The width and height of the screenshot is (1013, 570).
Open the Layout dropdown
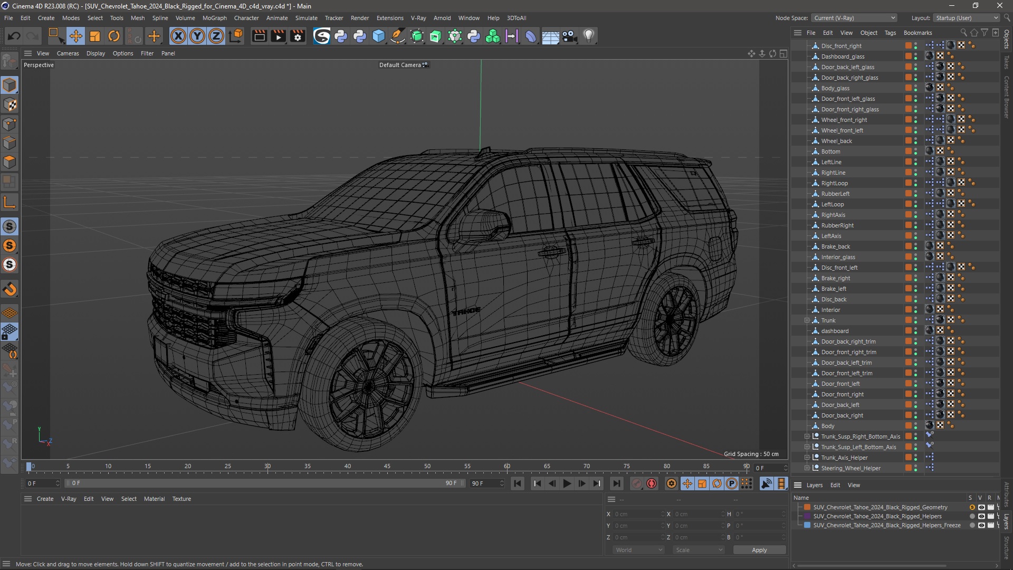pos(966,18)
